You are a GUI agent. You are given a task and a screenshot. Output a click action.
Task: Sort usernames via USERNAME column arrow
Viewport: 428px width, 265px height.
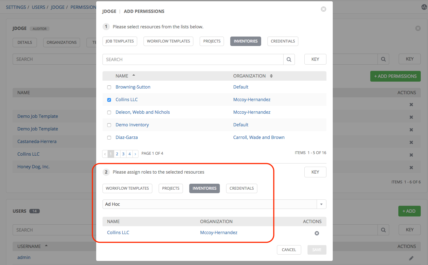(x=47, y=246)
